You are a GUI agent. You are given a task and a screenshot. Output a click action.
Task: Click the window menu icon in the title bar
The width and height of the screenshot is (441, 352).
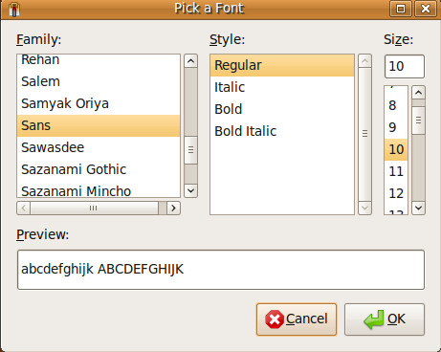pyautogui.click(x=14, y=9)
